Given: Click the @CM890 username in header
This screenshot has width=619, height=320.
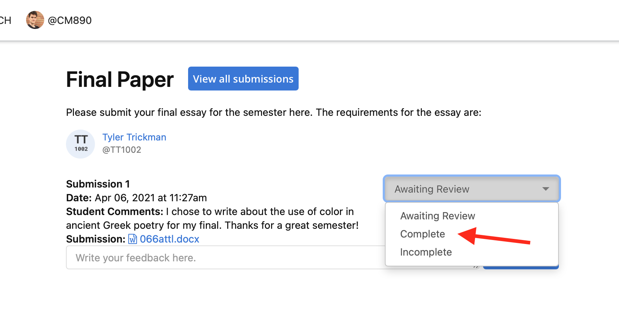Looking at the screenshot, I should click(x=70, y=20).
